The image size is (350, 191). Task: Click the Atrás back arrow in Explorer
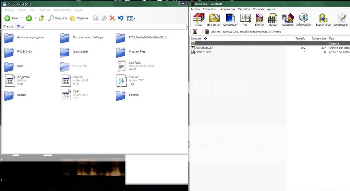[x=11, y=18]
